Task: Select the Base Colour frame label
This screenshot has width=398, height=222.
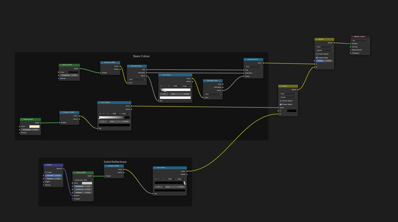Action: [141, 56]
